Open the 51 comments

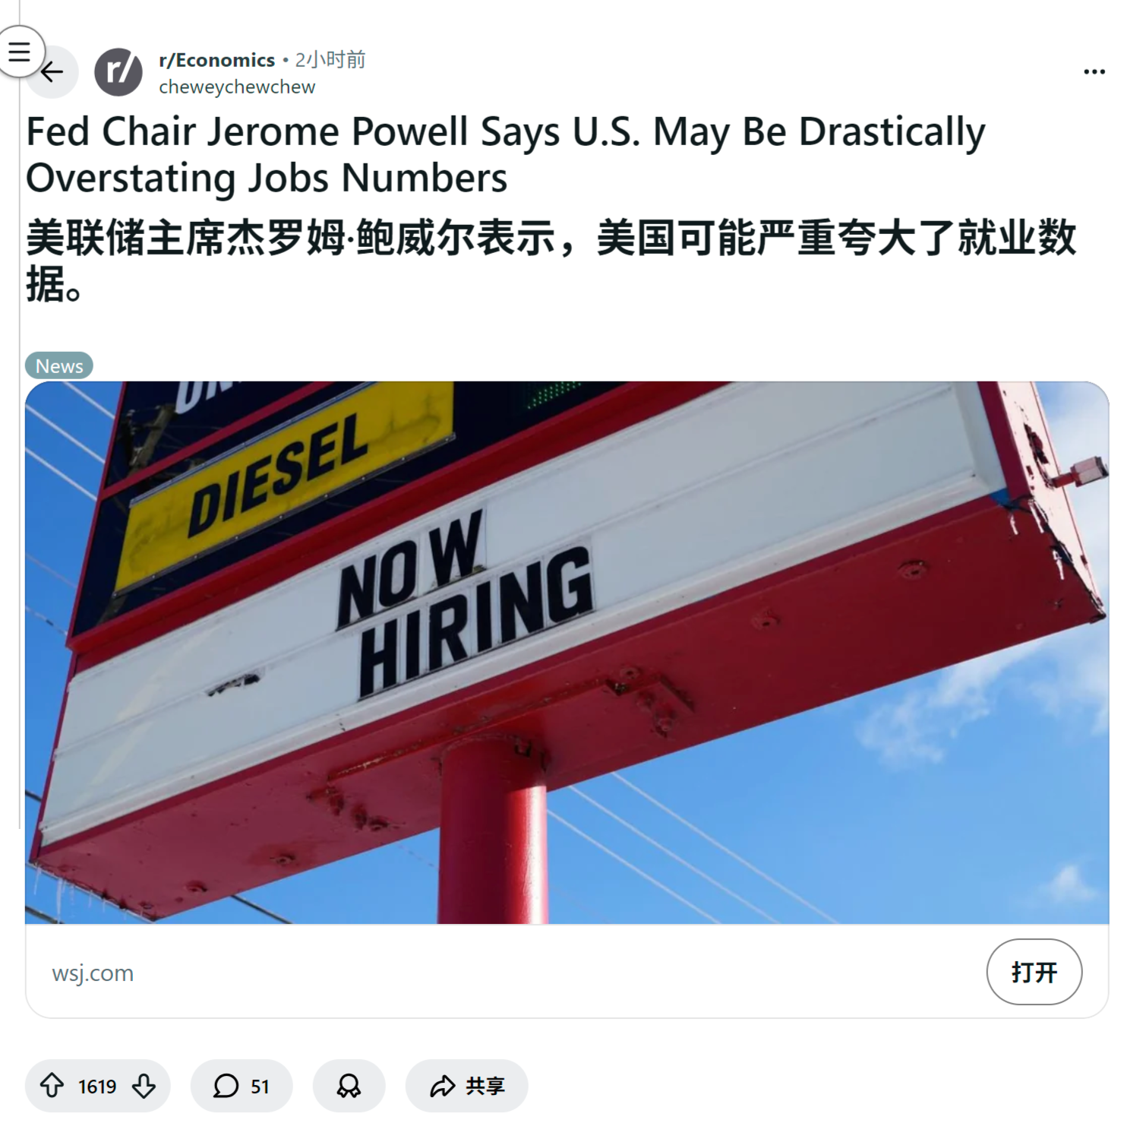coord(242,1085)
